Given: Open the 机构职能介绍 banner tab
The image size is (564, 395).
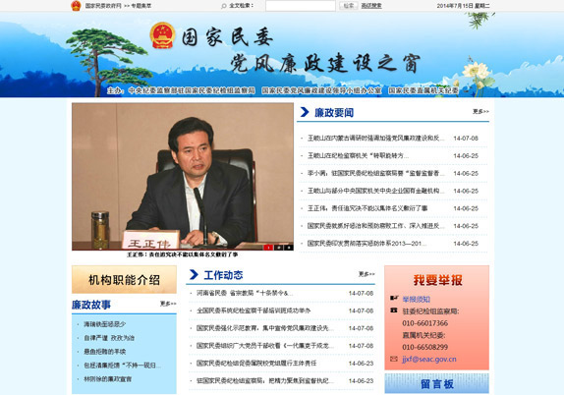Looking at the screenshot, I should pyautogui.click(x=124, y=279).
